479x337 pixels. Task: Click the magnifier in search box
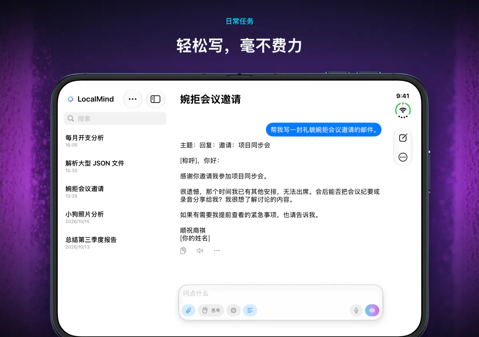71,118
